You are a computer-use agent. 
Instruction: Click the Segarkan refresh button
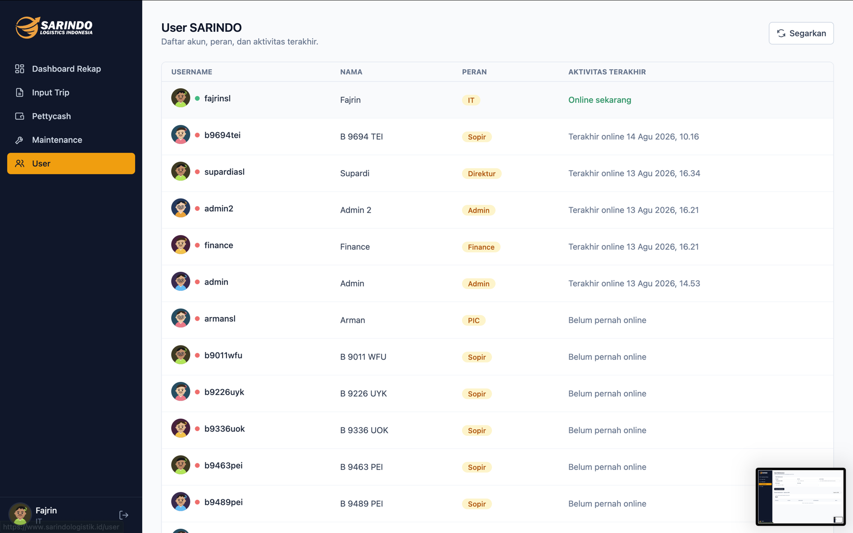(x=801, y=33)
